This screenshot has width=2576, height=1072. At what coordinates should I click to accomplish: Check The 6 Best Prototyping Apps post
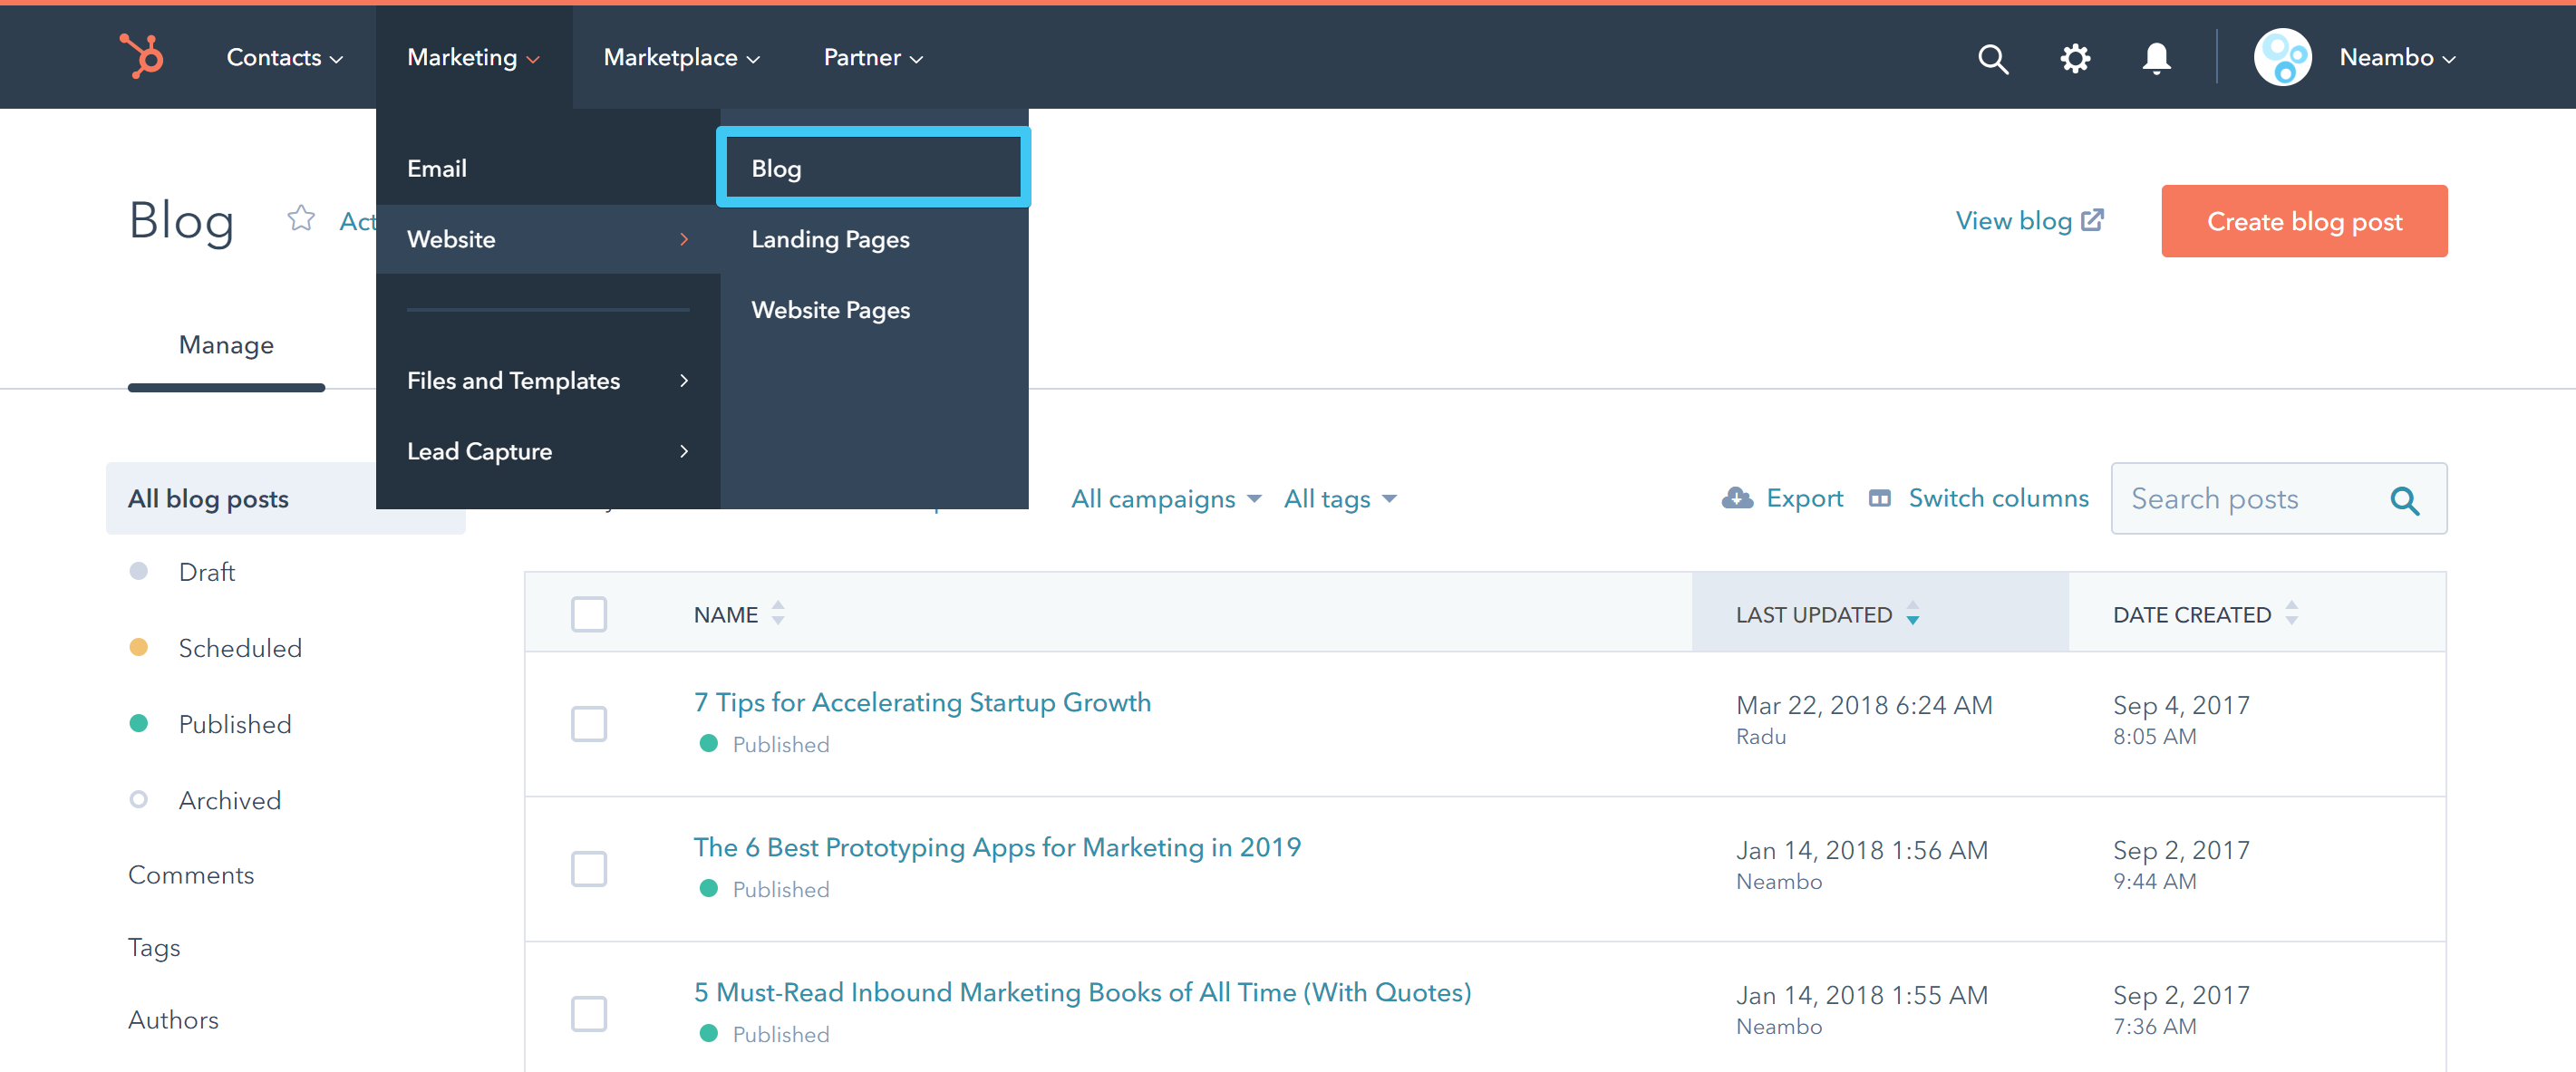588,868
